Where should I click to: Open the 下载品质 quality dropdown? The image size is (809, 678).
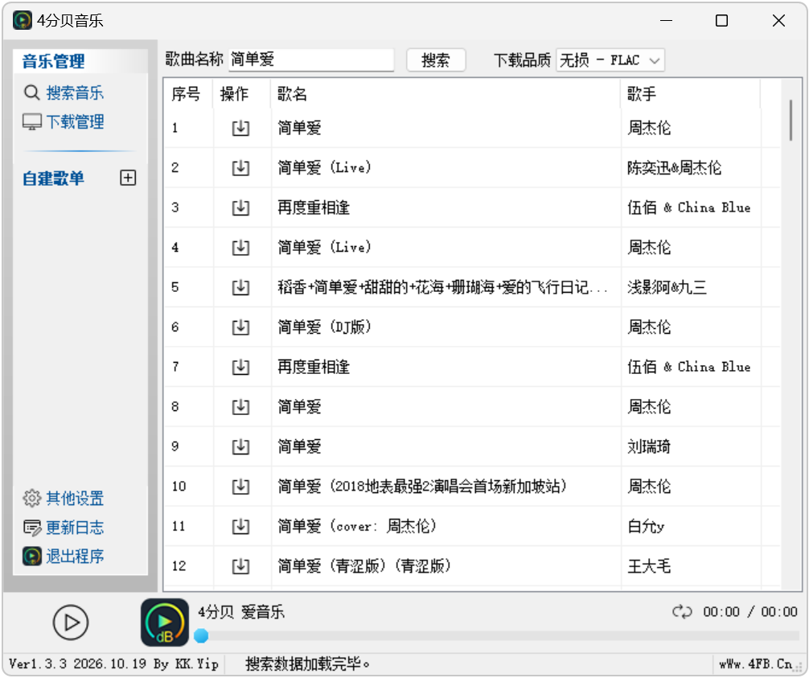(x=610, y=60)
